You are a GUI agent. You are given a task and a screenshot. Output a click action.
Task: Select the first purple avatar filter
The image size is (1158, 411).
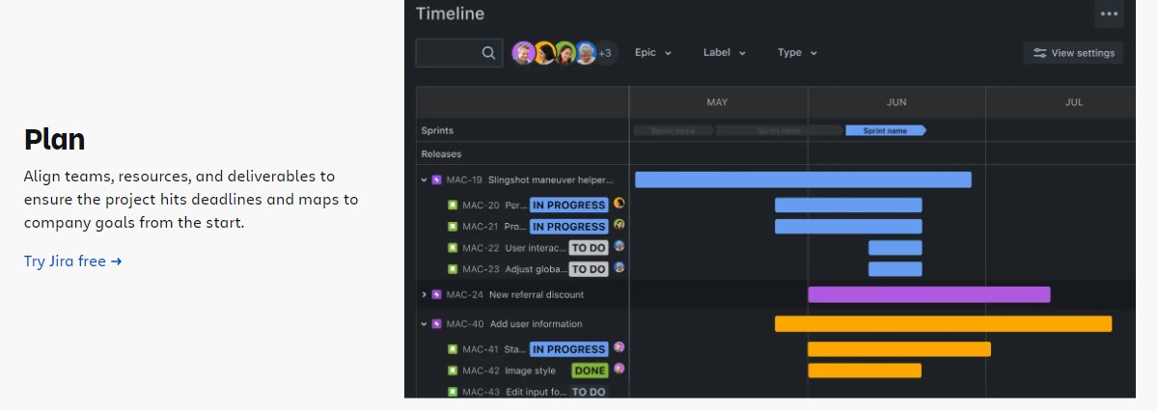[524, 53]
